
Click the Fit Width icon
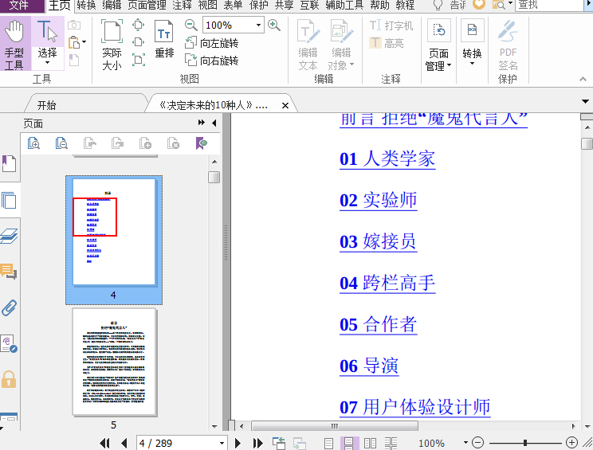[x=139, y=42]
